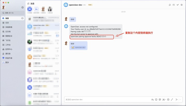Open chat settings gear icon
The width and height of the screenshot is (186, 106).
point(182,5)
